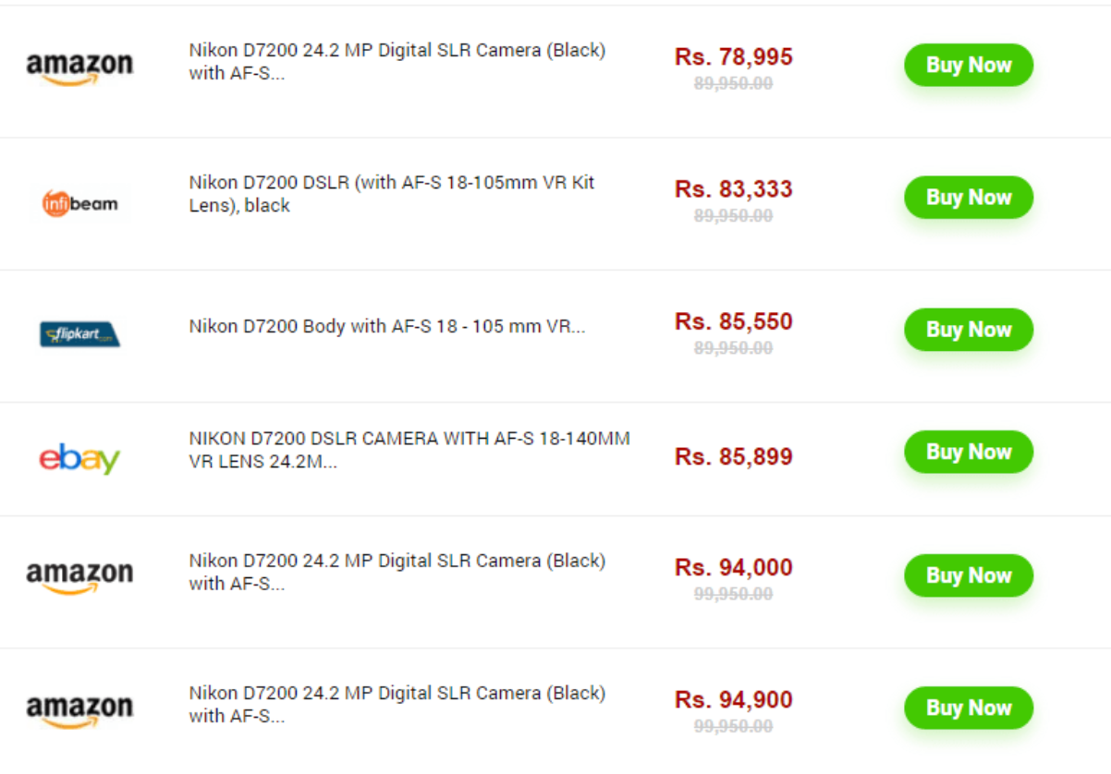Open Infibeam Nikon D7200 DSLR product title
The width and height of the screenshot is (1111, 774).
click(x=391, y=194)
